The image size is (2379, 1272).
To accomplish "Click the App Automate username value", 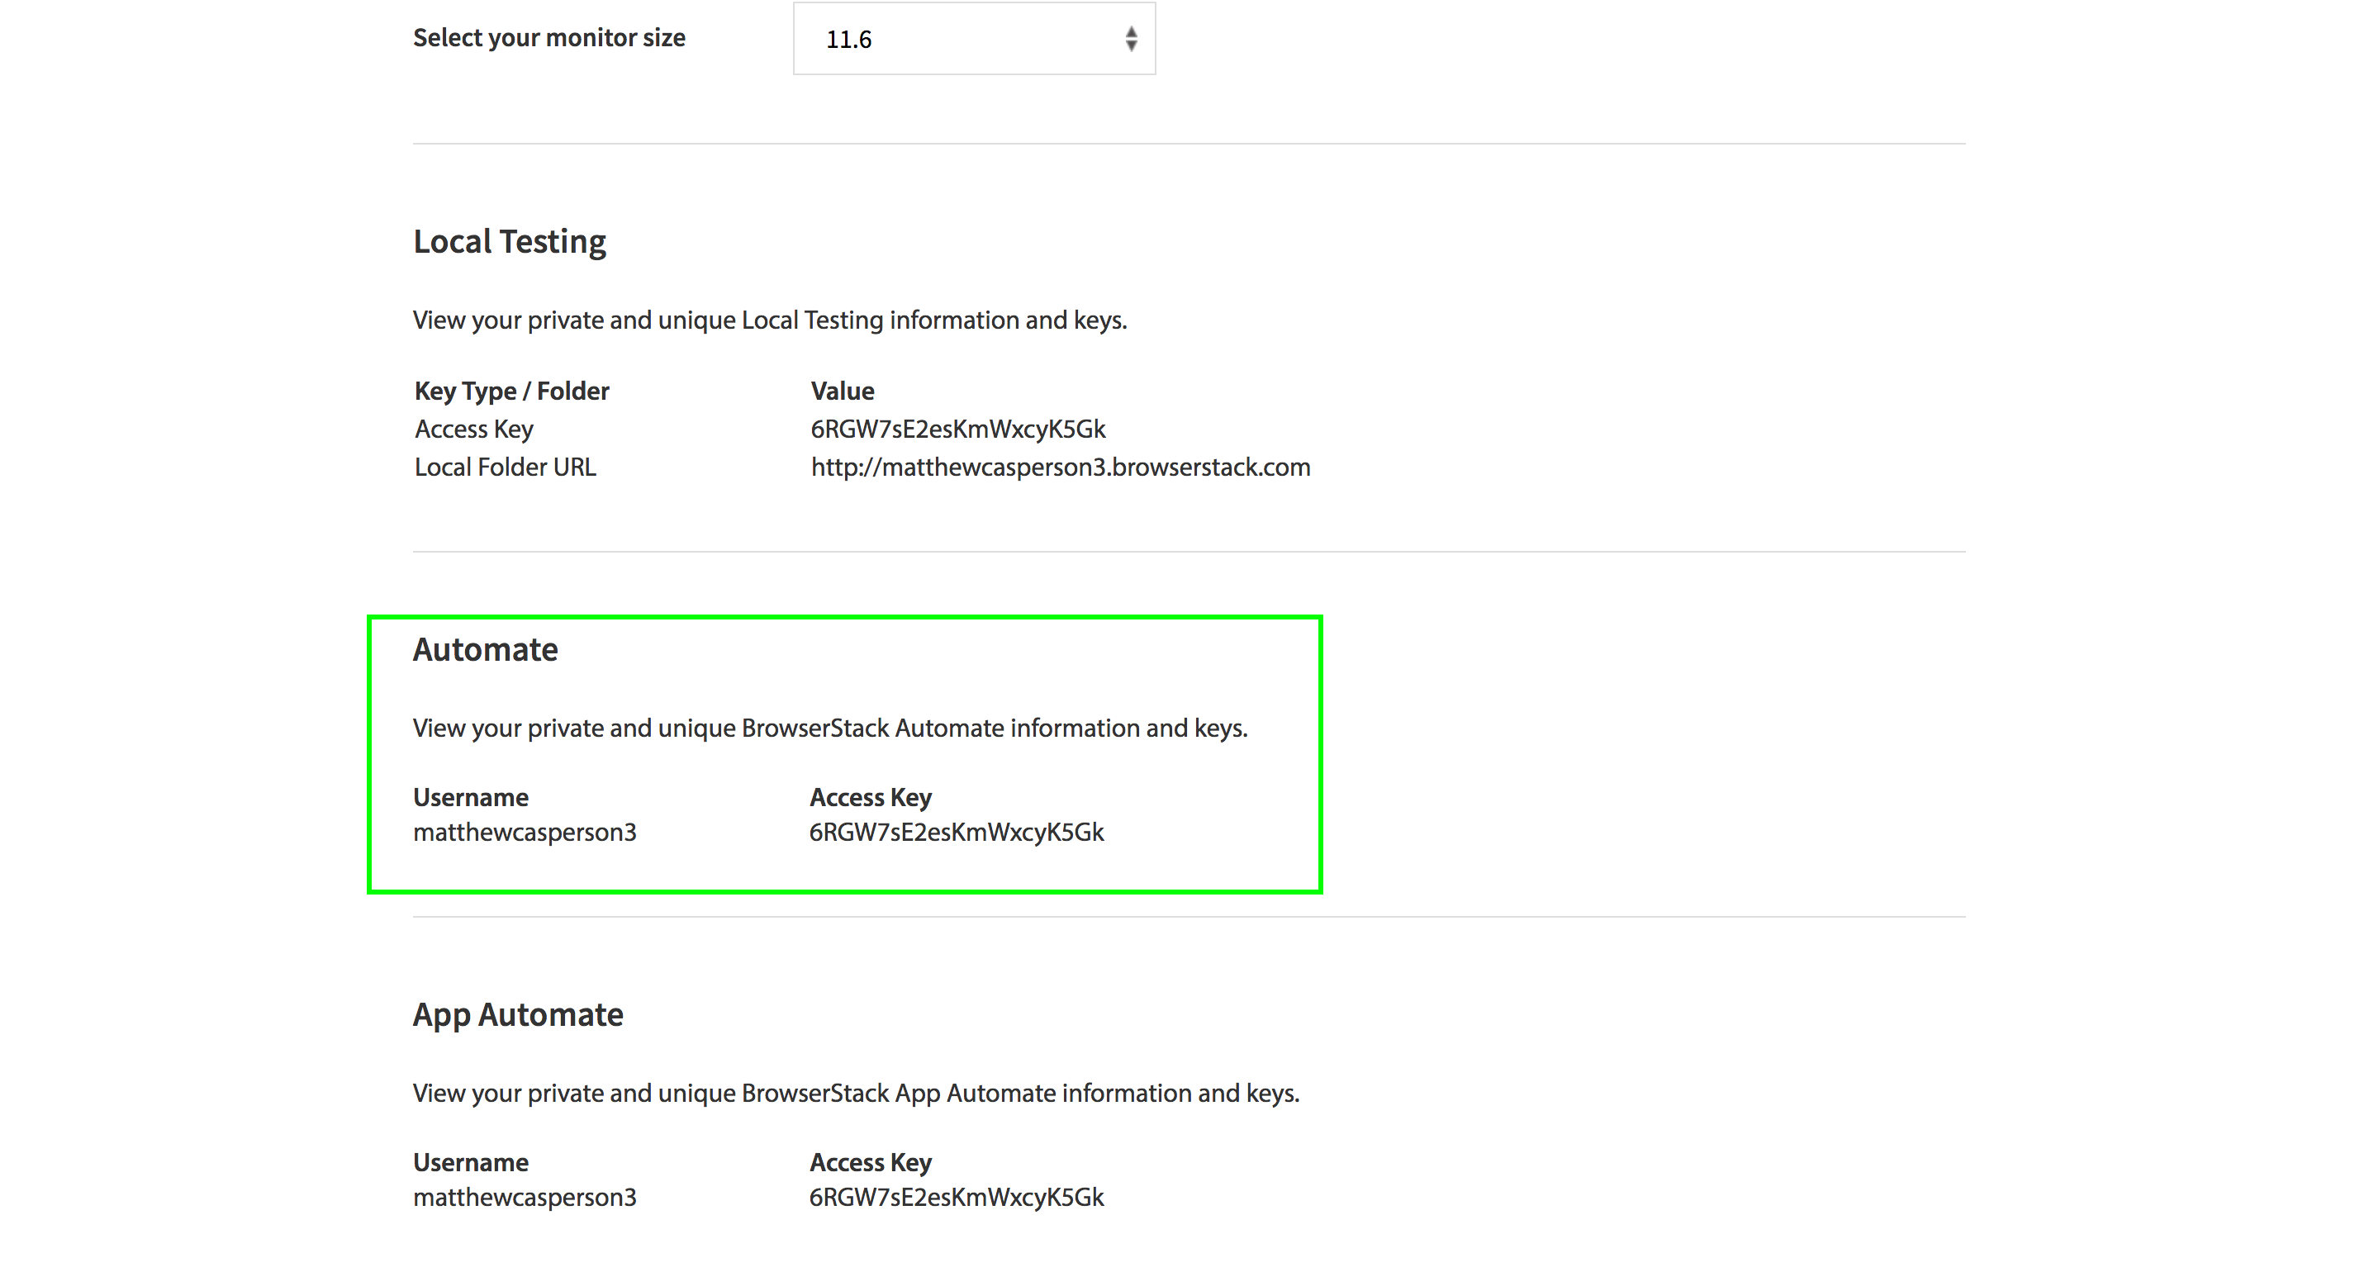I will [525, 1197].
